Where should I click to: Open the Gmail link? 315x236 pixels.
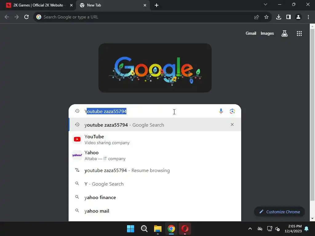[x=251, y=33]
